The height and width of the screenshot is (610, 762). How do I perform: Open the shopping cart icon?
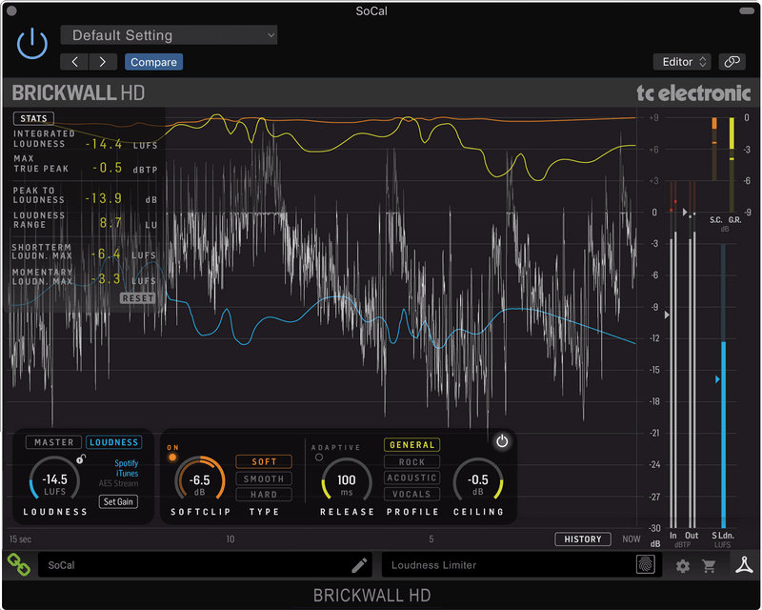tap(709, 566)
